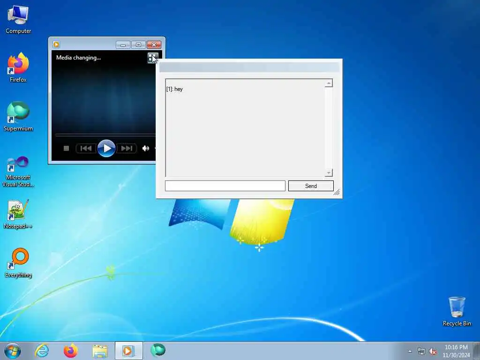Mute the Media Player volume
Viewport: 480px width, 360px height.
coord(146,149)
